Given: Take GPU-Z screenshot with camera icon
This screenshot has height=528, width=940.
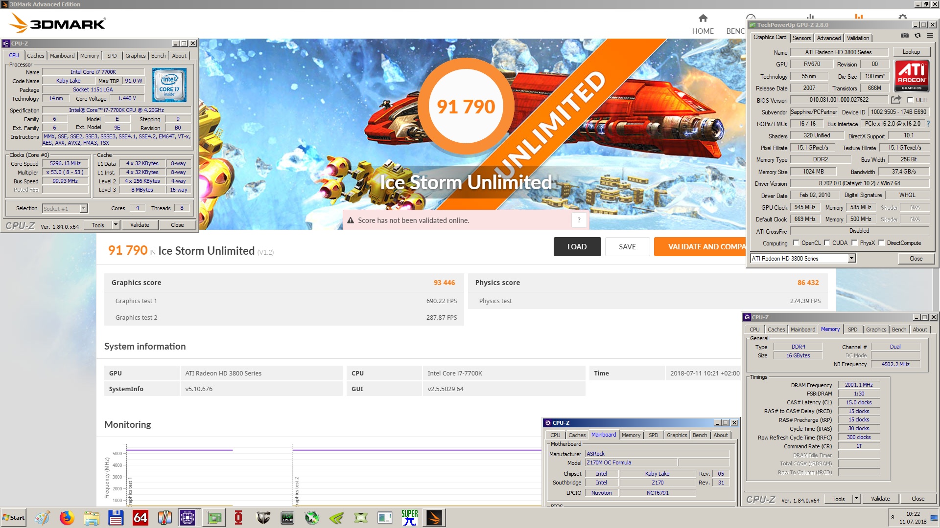Looking at the screenshot, I should 904,36.
